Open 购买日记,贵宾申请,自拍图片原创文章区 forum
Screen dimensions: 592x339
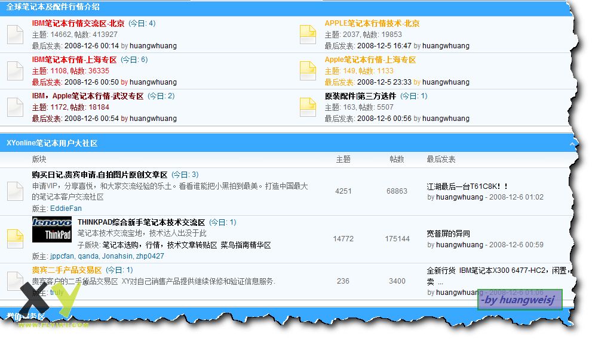(x=100, y=175)
